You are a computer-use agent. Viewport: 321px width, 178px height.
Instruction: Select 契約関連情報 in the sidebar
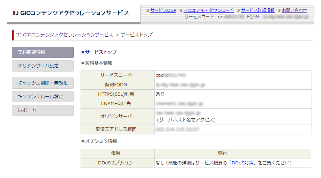point(43,52)
